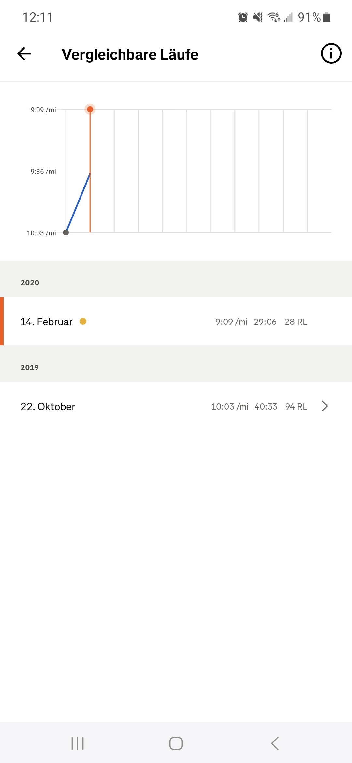This screenshot has height=763, width=352.
Task: Tap the alarm icon in status bar
Action: (x=243, y=17)
